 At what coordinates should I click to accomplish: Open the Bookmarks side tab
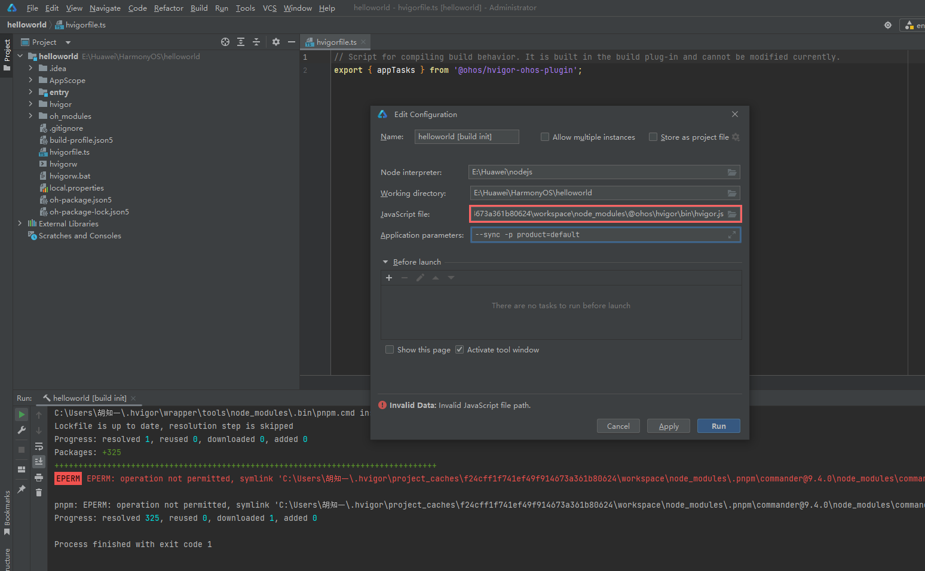[x=7, y=512]
